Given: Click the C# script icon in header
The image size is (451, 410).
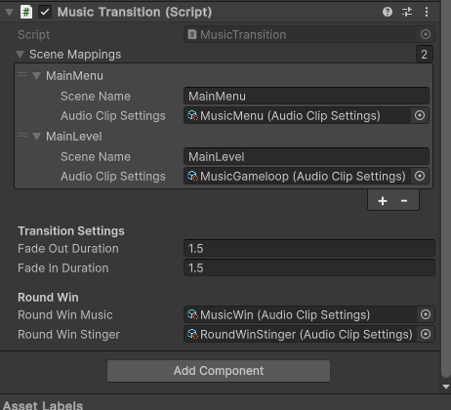Looking at the screenshot, I should click(x=26, y=13).
